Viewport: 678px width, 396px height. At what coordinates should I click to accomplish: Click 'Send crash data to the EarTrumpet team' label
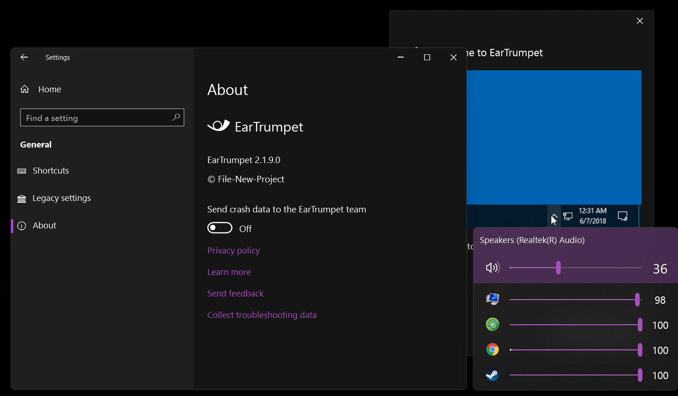point(287,209)
